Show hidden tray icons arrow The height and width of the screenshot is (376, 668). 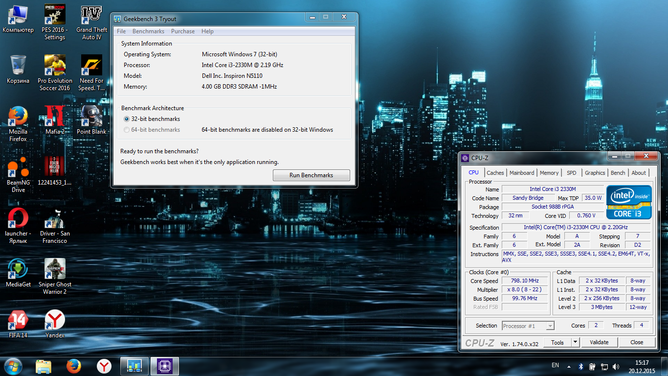coord(569,366)
